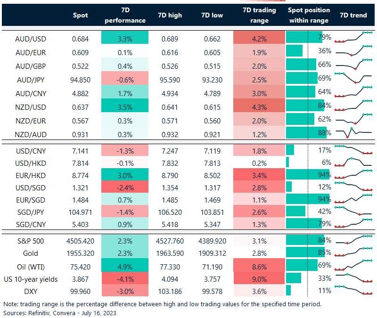Click the Spot column header
This screenshot has height=318, width=377.
click(x=80, y=15)
